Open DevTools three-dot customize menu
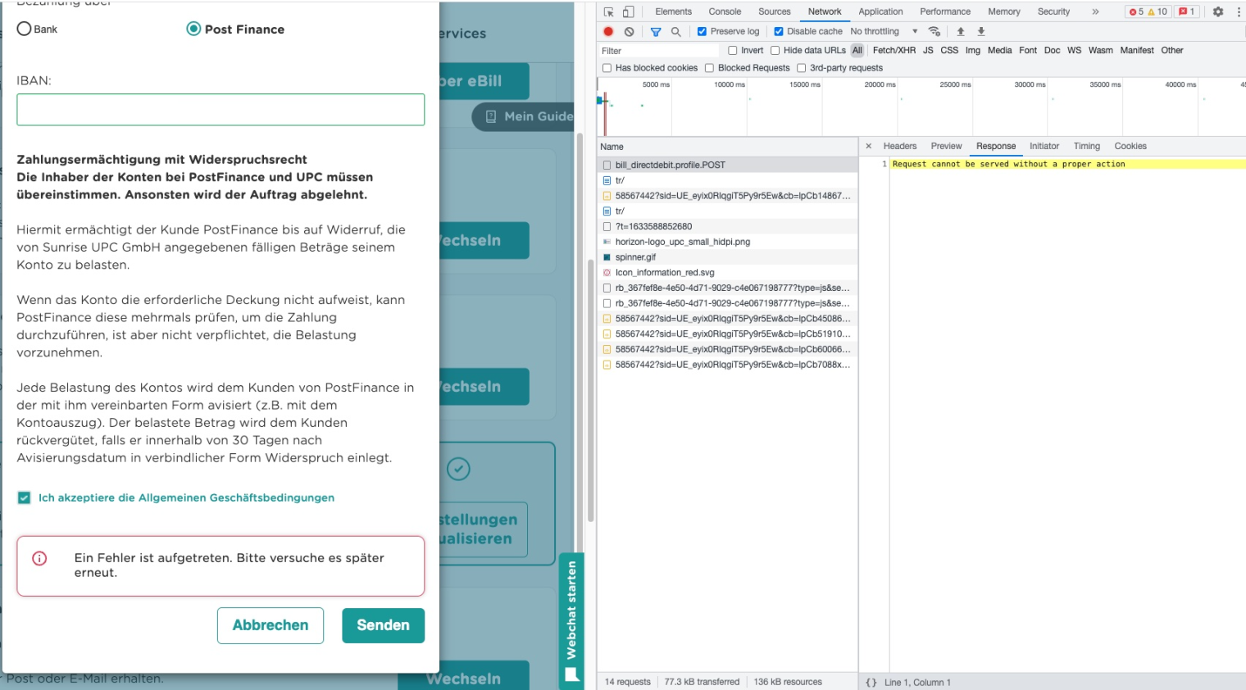Image resolution: width=1246 pixels, height=690 pixels. tap(1239, 11)
